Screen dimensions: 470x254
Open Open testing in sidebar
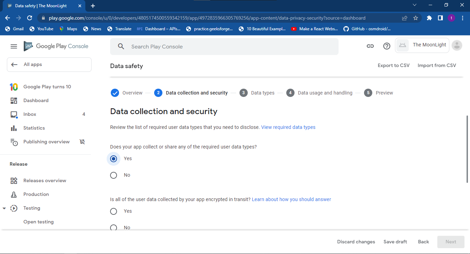tap(39, 222)
